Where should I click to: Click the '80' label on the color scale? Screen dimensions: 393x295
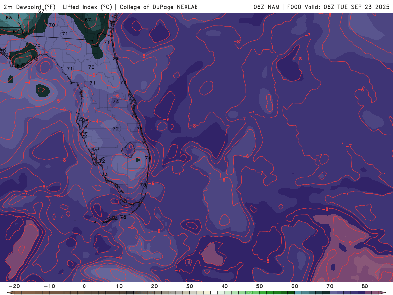(x=365, y=286)
